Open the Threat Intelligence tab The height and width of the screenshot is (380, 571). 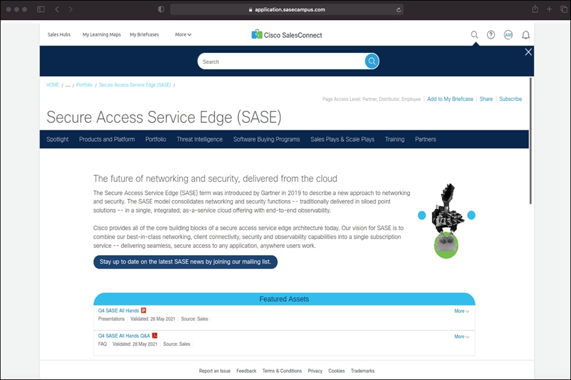coord(200,139)
